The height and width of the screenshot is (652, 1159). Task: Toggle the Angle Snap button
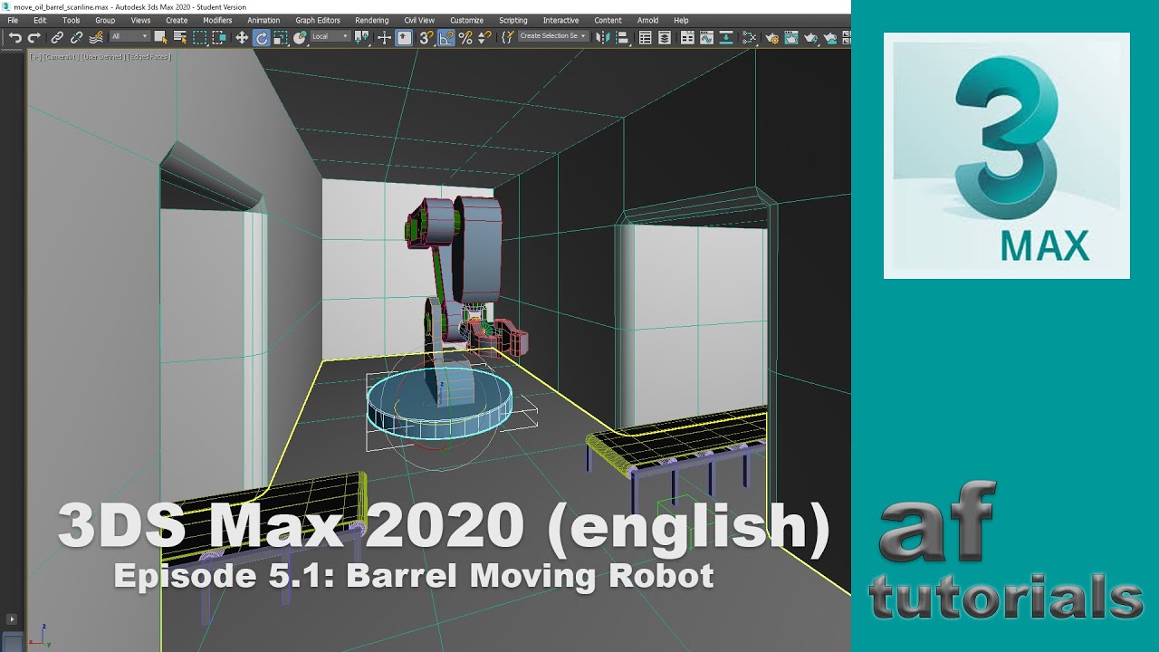point(446,37)
